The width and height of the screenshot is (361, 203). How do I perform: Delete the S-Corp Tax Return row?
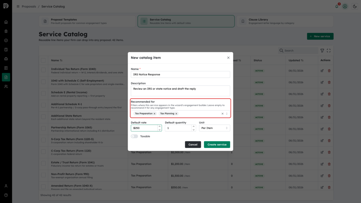click(329, 141)
